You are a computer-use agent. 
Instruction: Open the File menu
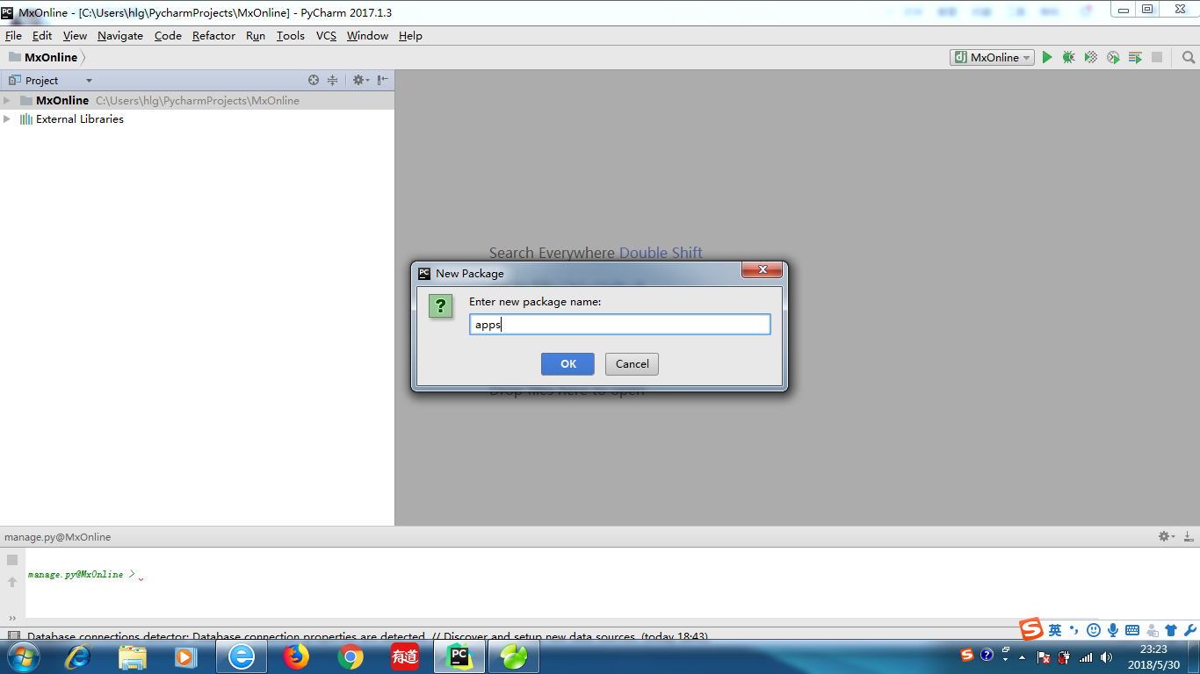coord(13,36)
